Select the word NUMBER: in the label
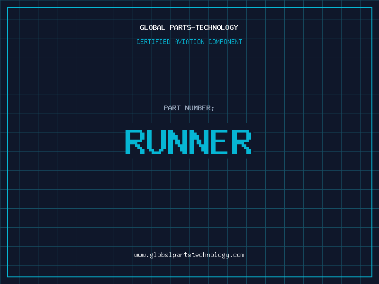This screenshot has width=379, height=284. [x=199, y=108]
